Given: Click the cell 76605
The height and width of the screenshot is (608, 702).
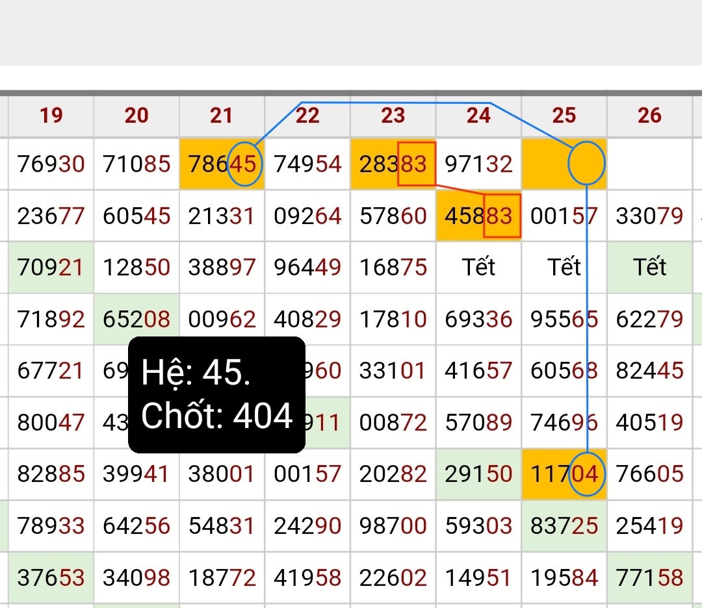Looking at the screenshot, I should click(x=649, y=474).
